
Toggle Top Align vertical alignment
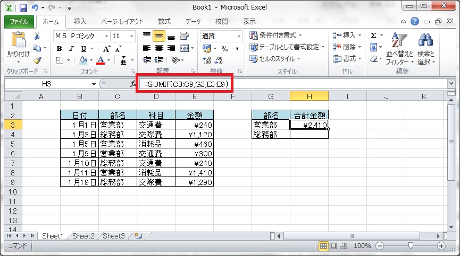coord(147,36)
